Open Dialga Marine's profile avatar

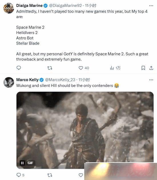tap(9, 8)
